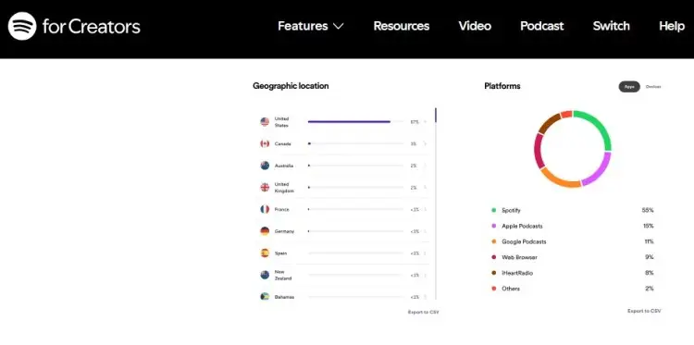Click the orange Google Podcasts legend dot
694x345 pixels.
[493, 242]
